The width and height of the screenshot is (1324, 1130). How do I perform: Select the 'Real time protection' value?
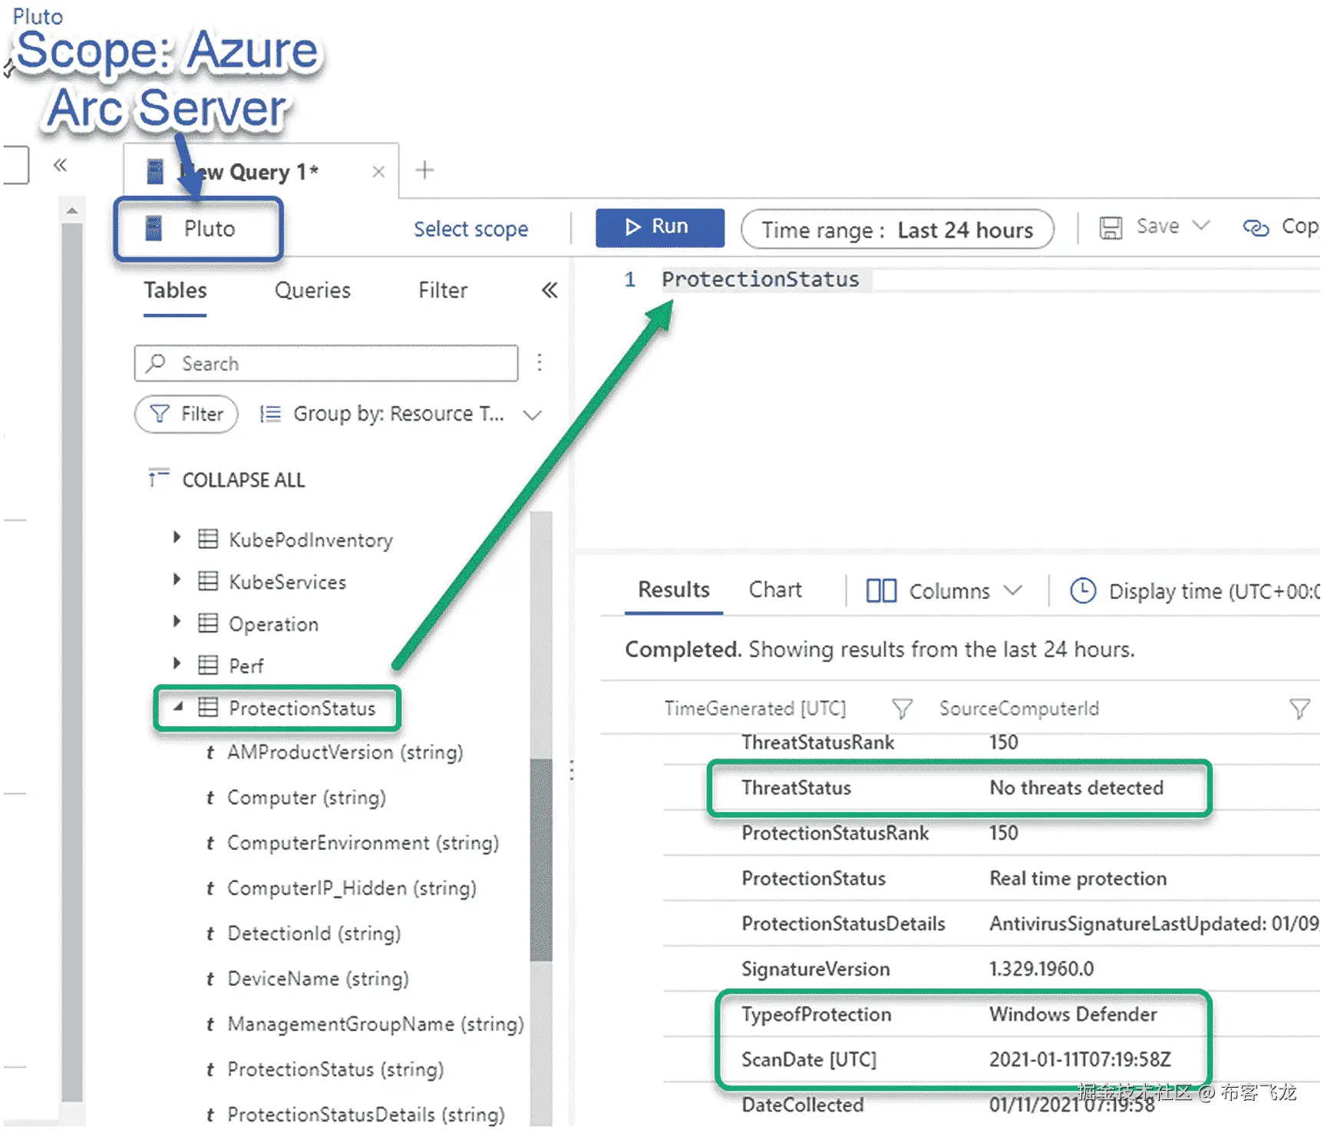1078,878
